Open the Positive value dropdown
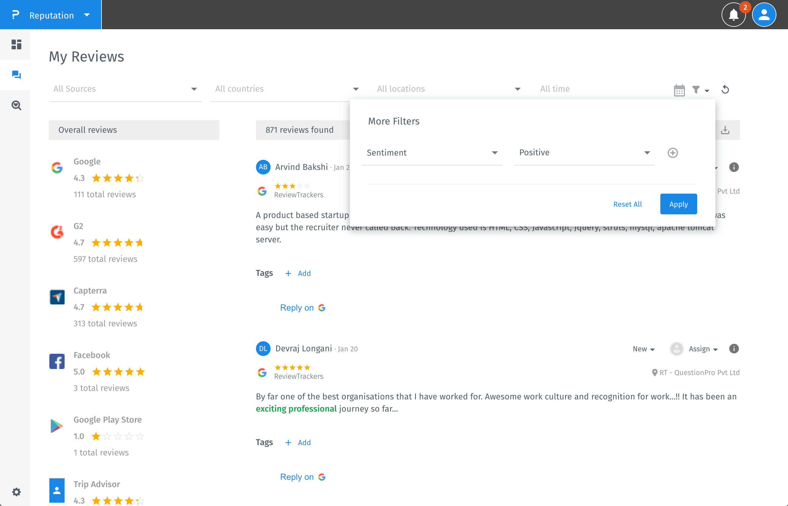The height and width of the screenshot is (506, 788). point(584,153)
